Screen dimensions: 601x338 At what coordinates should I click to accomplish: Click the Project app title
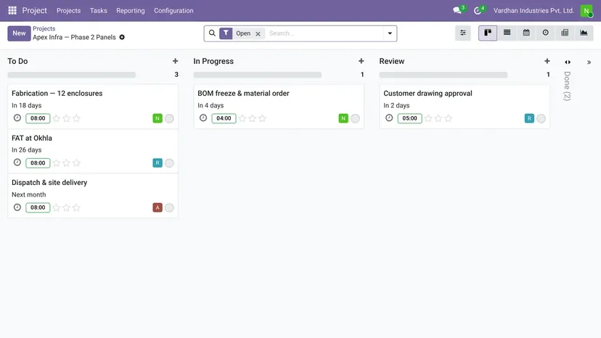pos(35,11)
